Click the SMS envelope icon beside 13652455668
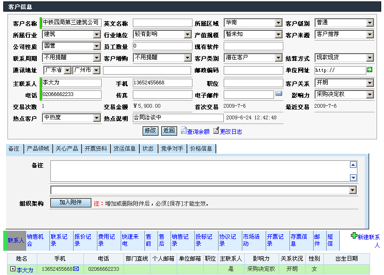This screenshot has height=275, width=384. point(76,269)
